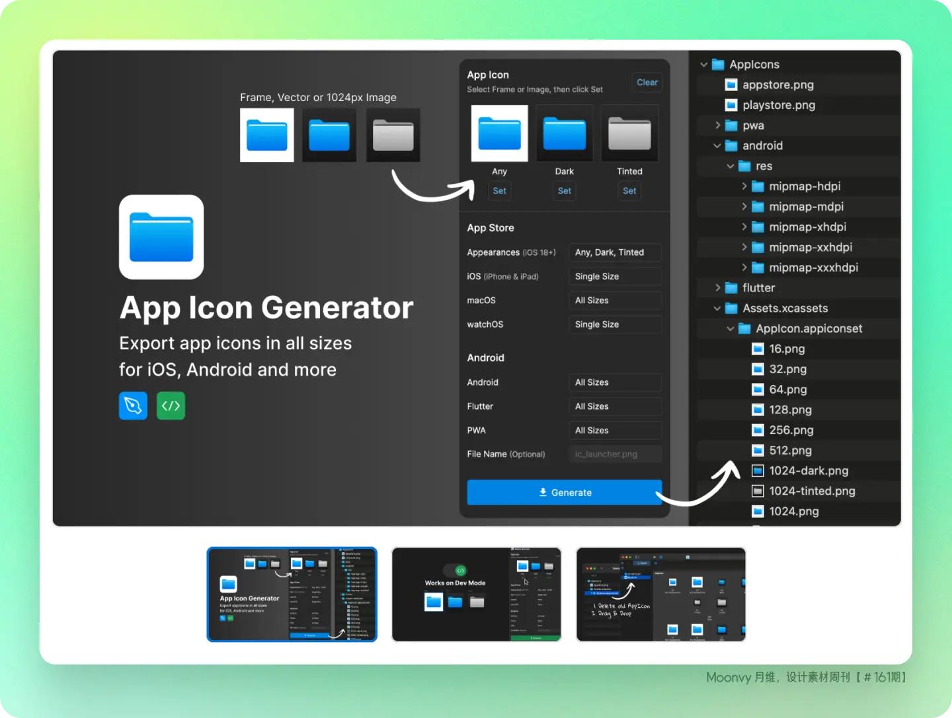Open the iOS size dropdown

pos(615,276)
